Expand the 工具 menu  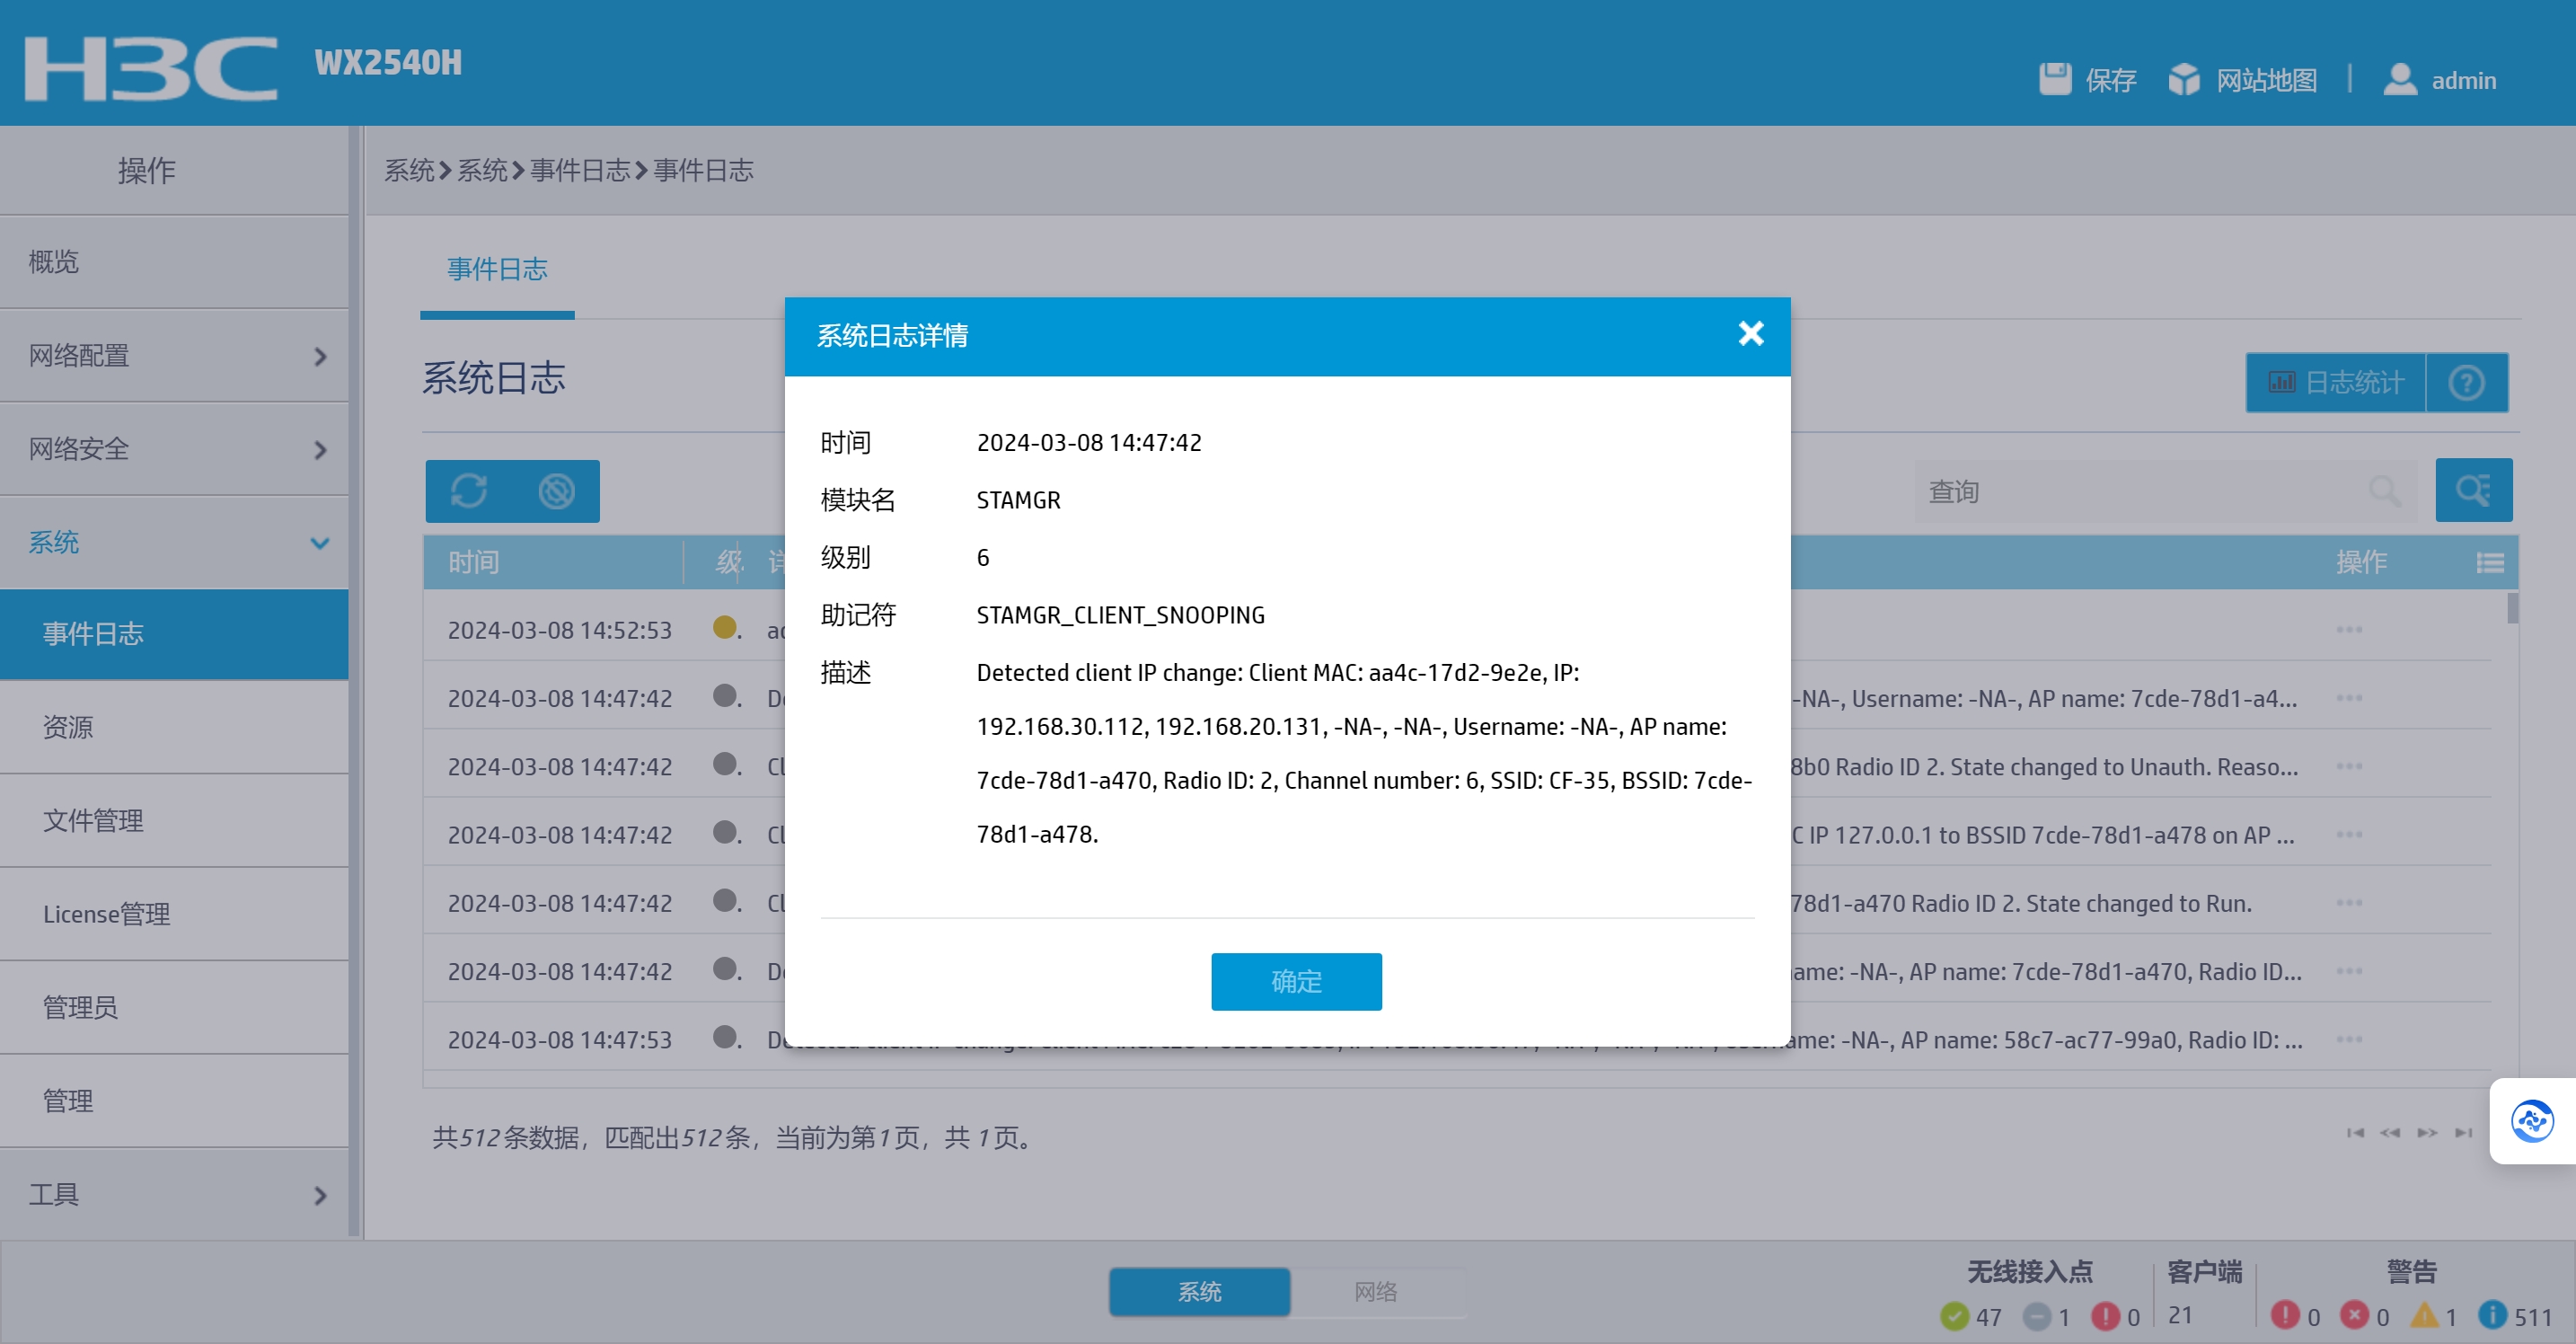pos(174,1195)
